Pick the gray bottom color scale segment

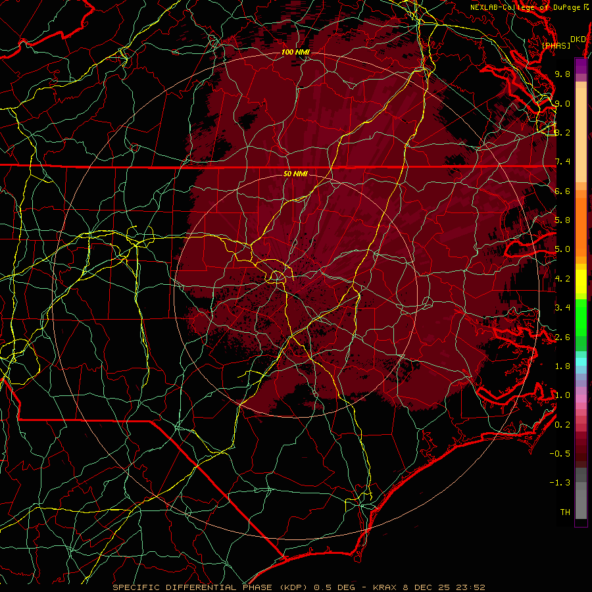(581, 504)
